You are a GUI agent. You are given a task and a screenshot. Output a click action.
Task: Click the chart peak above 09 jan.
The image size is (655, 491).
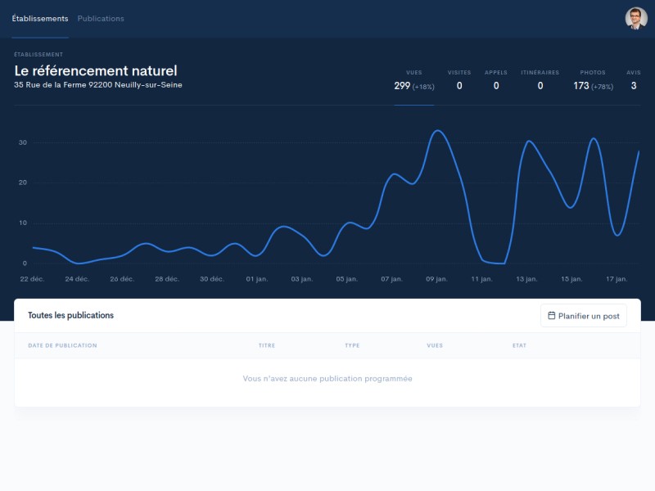pyautogui.click(x=438, y=131)
